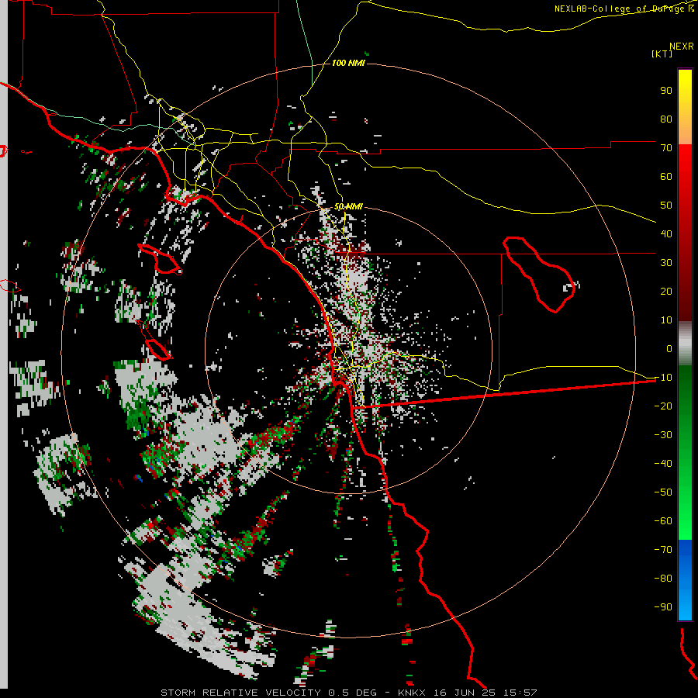Click the positive 90 scale value
This screenshot has height=698, width=698.
pos(666,91)
